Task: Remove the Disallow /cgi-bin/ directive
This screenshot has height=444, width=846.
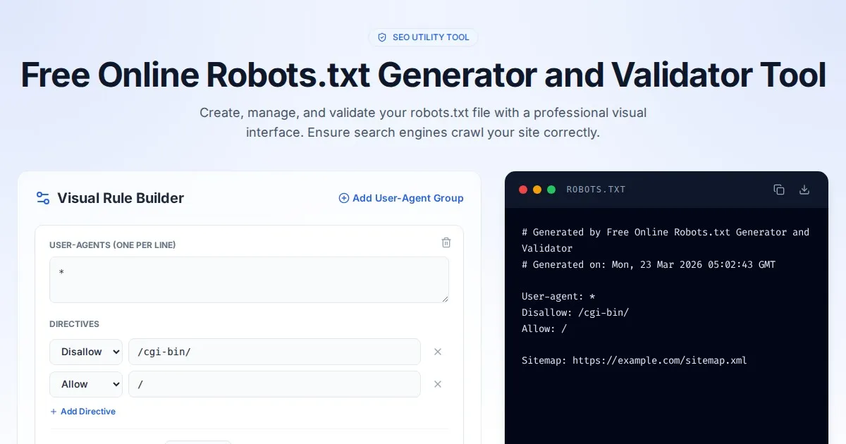Action: [437, 352]
